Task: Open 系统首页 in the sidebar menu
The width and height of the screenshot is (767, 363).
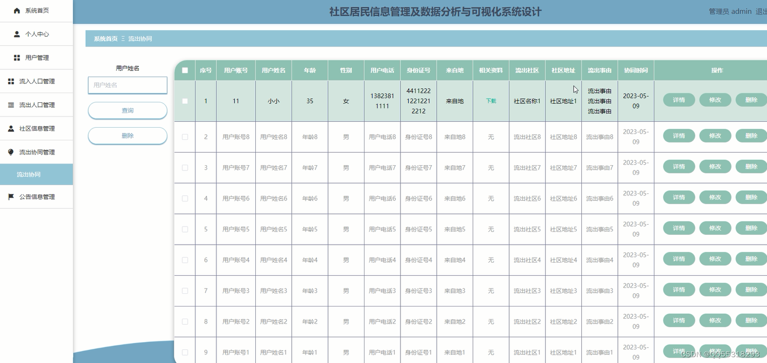Action: [37, 10]
